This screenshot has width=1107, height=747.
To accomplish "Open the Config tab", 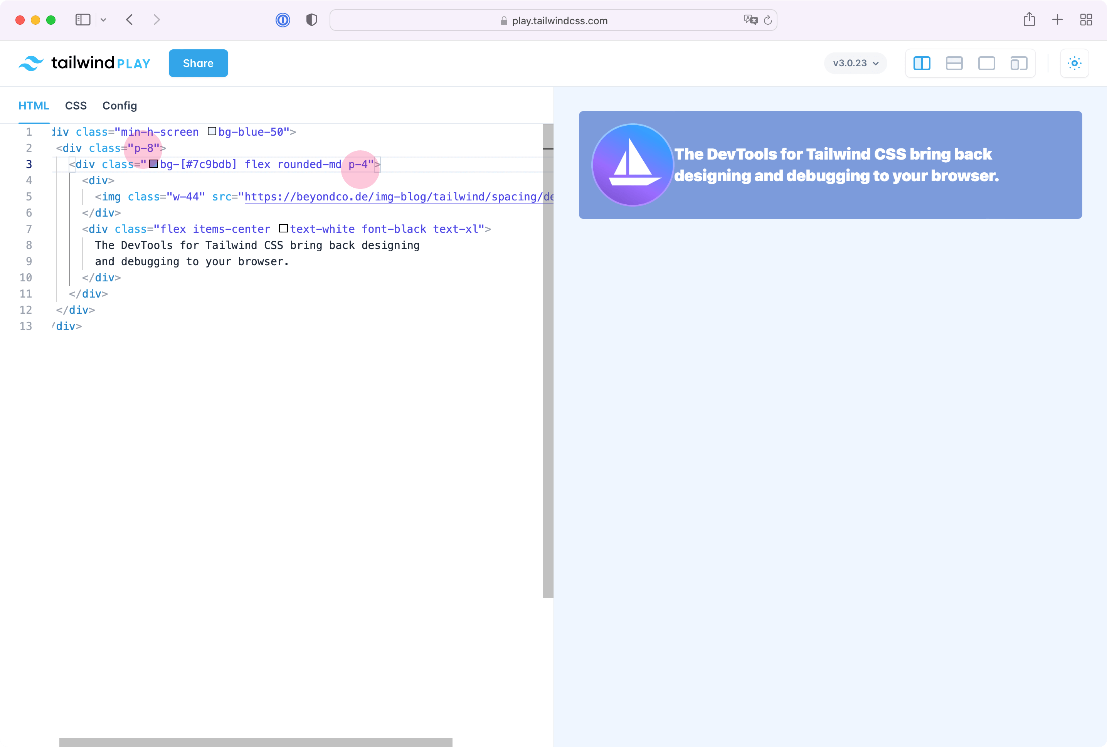I will pyautogui.click(x=119, y=105).
